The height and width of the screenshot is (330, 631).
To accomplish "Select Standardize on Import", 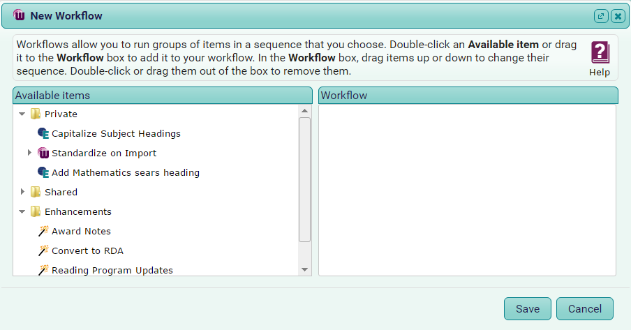I will (x=104, y=153).
